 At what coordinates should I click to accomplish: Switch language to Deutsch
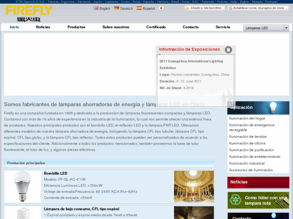coord(126,8)
